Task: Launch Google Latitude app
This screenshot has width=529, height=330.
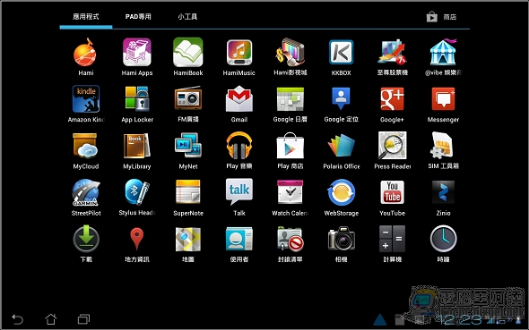Action: click(x=341, y=104)
